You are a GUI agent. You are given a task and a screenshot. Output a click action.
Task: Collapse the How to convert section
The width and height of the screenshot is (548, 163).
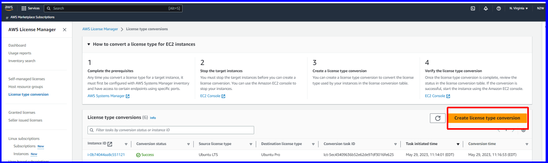[89, 44]
